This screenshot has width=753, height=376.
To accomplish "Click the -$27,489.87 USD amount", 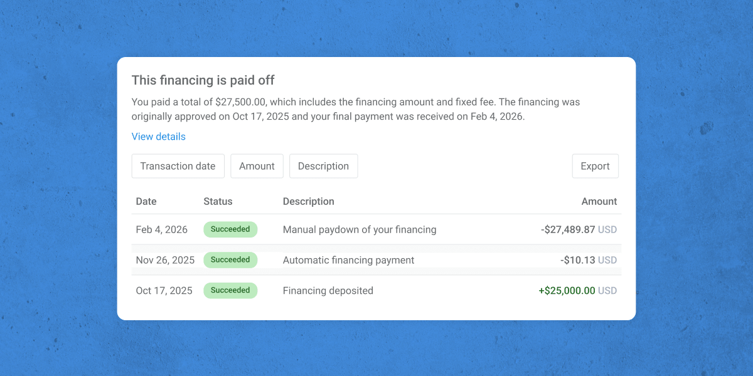I will tap(579, 229).
